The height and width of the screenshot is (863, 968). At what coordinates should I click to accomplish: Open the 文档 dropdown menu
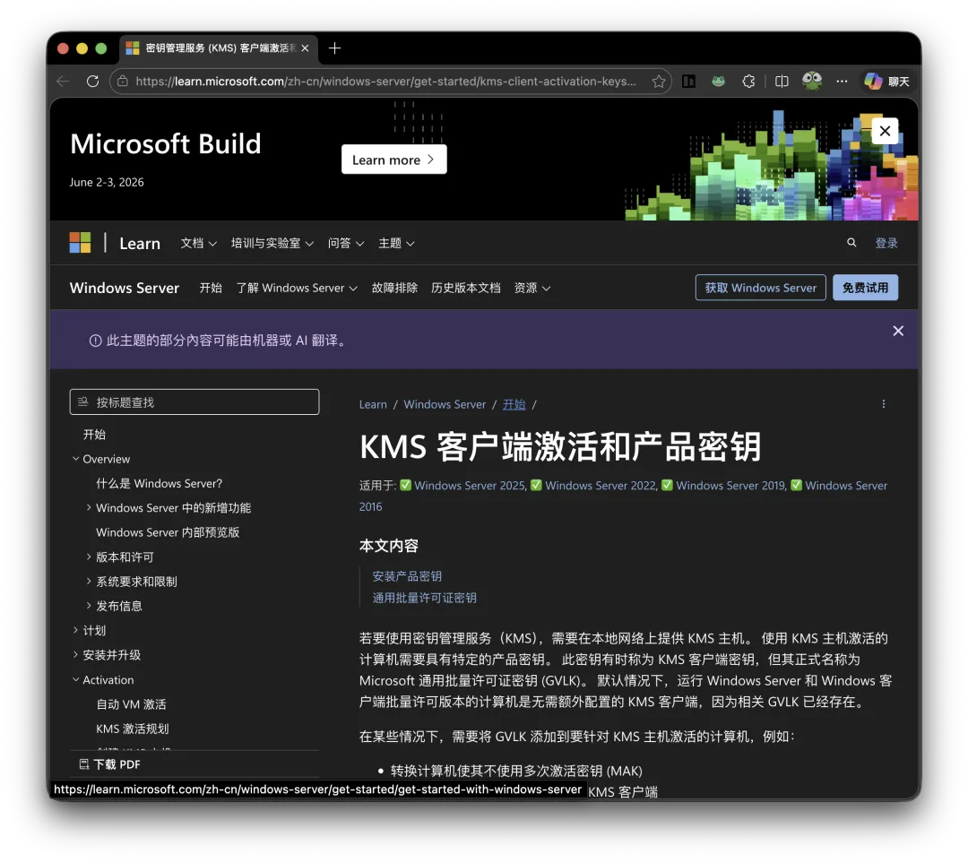[x=198, y=243]
